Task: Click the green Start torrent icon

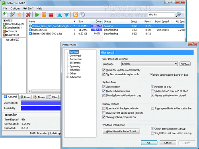Action: point(37,15)
